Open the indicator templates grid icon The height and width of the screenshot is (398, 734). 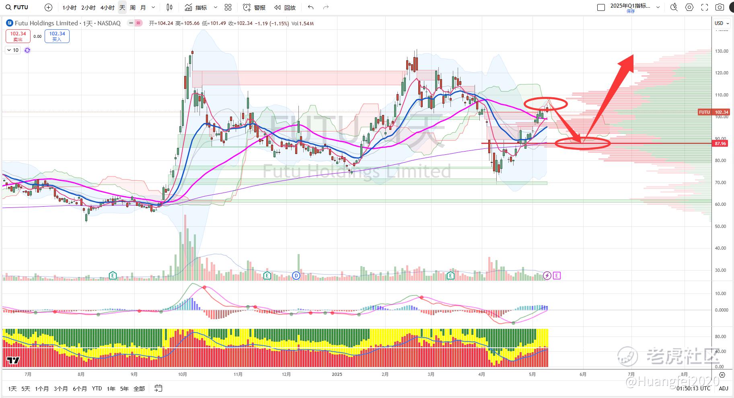coord(228,8)
